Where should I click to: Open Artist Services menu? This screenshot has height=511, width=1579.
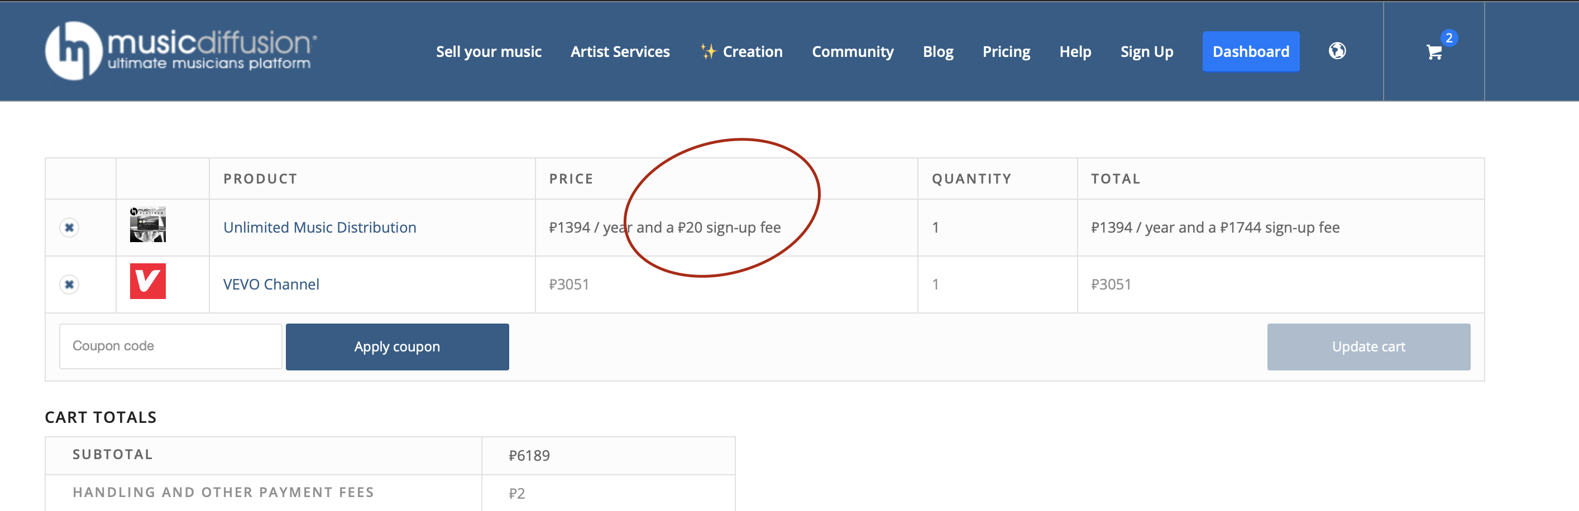(x=620, y=51)
